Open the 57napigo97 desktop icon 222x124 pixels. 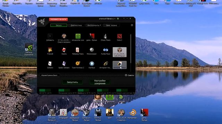click(63, 114)
